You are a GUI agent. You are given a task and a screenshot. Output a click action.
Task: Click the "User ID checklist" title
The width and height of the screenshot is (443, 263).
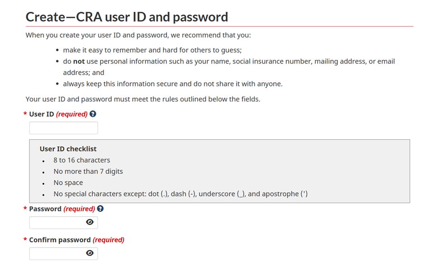tap(68, 149)
